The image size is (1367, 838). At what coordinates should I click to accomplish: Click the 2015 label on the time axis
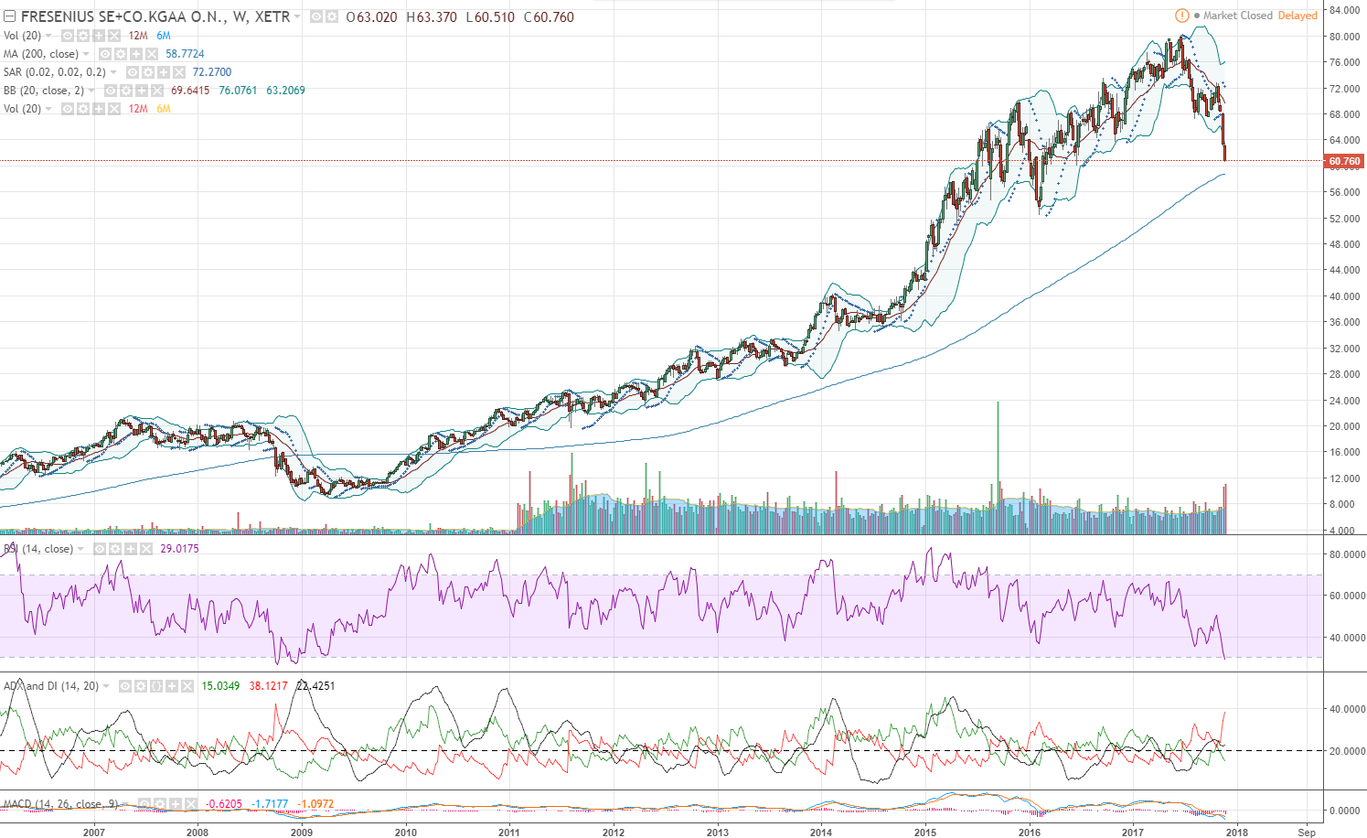tap(925, 832)
